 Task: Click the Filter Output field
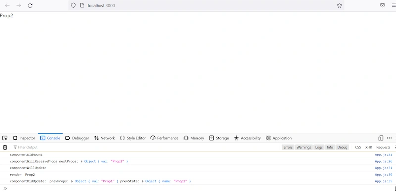(x=147, y=147)
